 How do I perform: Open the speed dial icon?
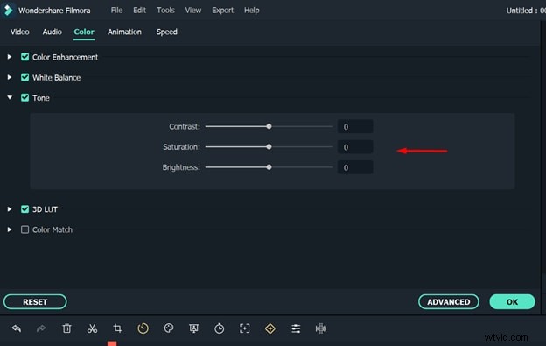pyautogui.click(x=143, y=328)
